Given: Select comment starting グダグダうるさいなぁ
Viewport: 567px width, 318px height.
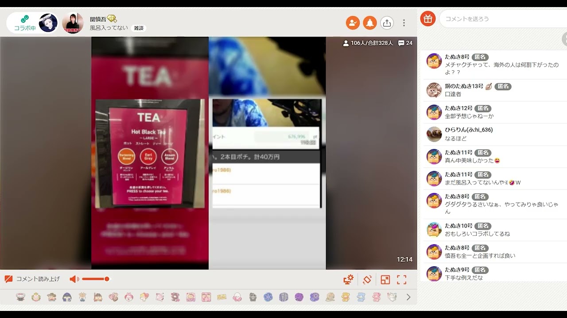Looking at the screenshot, I should [x=502, y=208].
